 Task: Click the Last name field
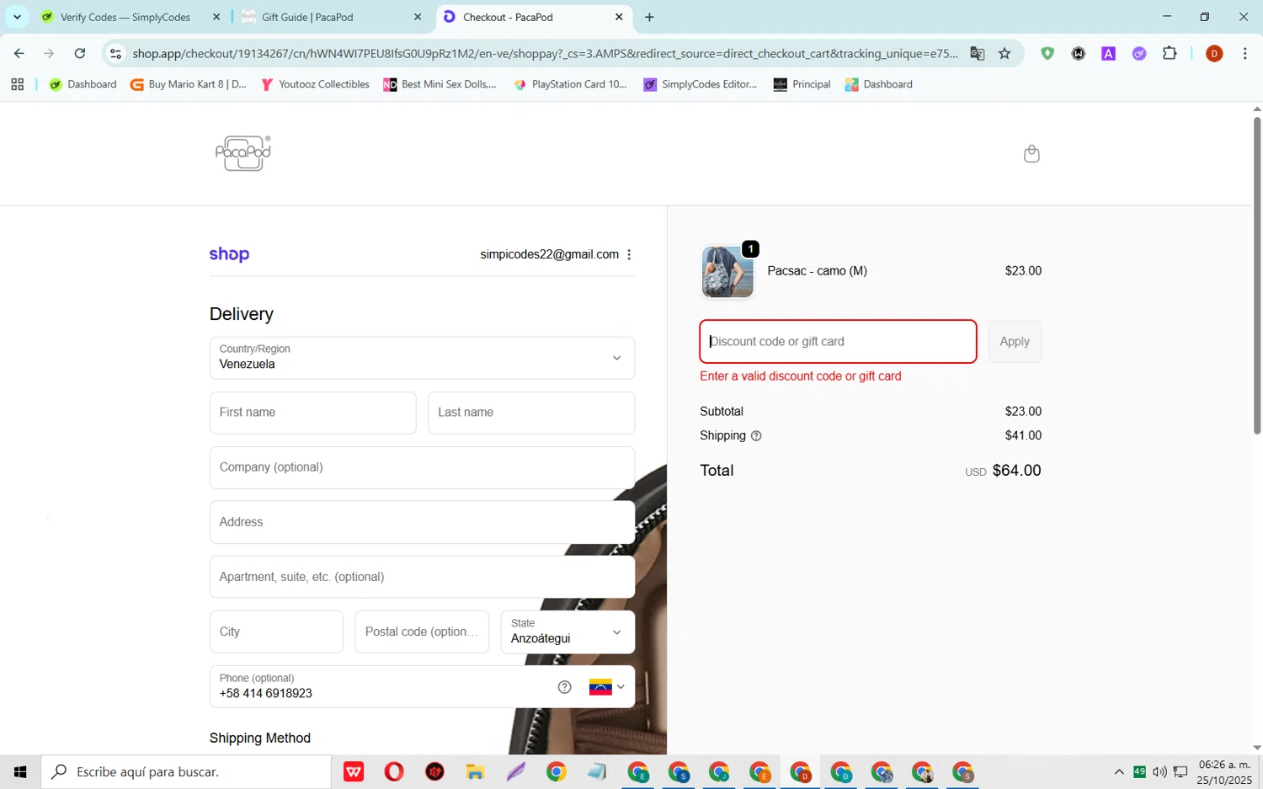pos(531,413)
